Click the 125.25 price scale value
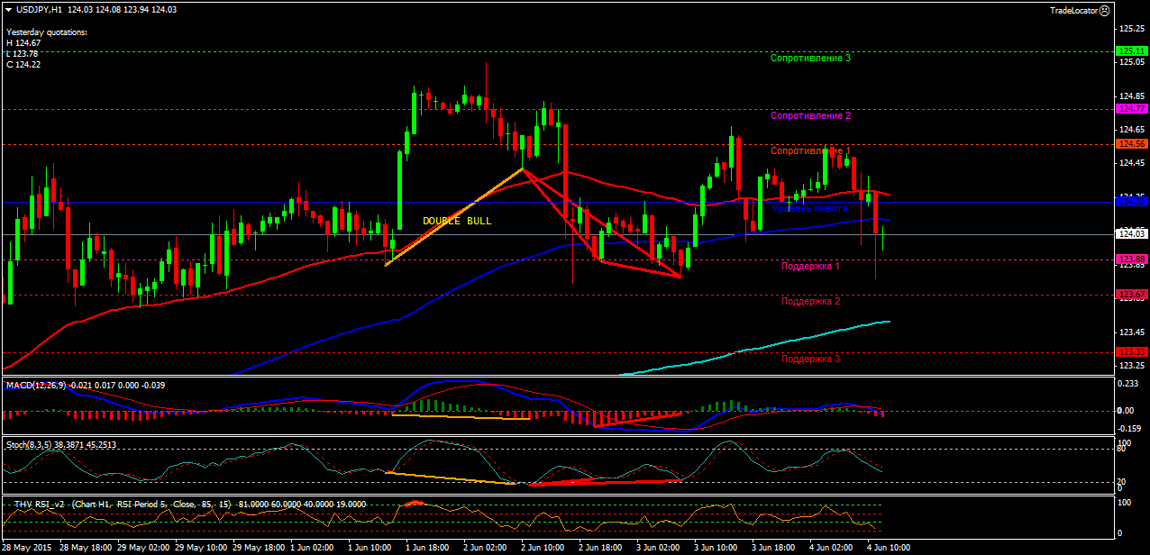The image size is (1150, 555). [1133, 28]
